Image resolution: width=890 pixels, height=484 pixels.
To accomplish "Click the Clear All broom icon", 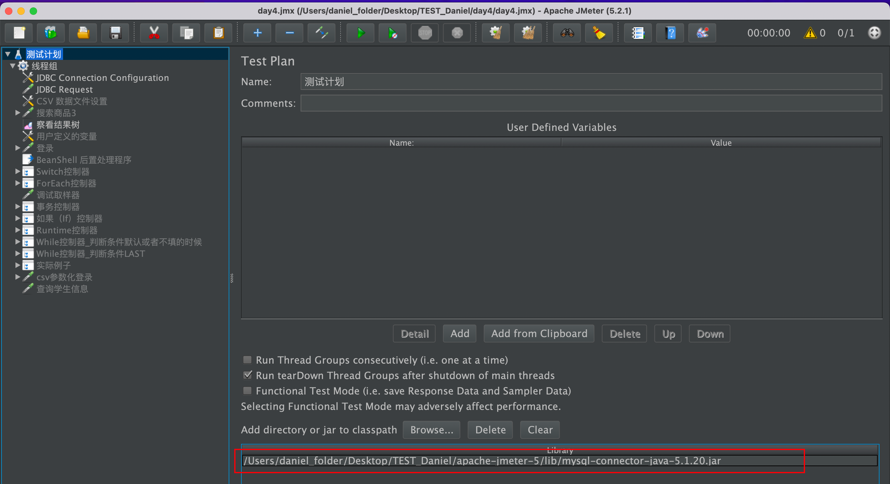I will pos(528,33).
